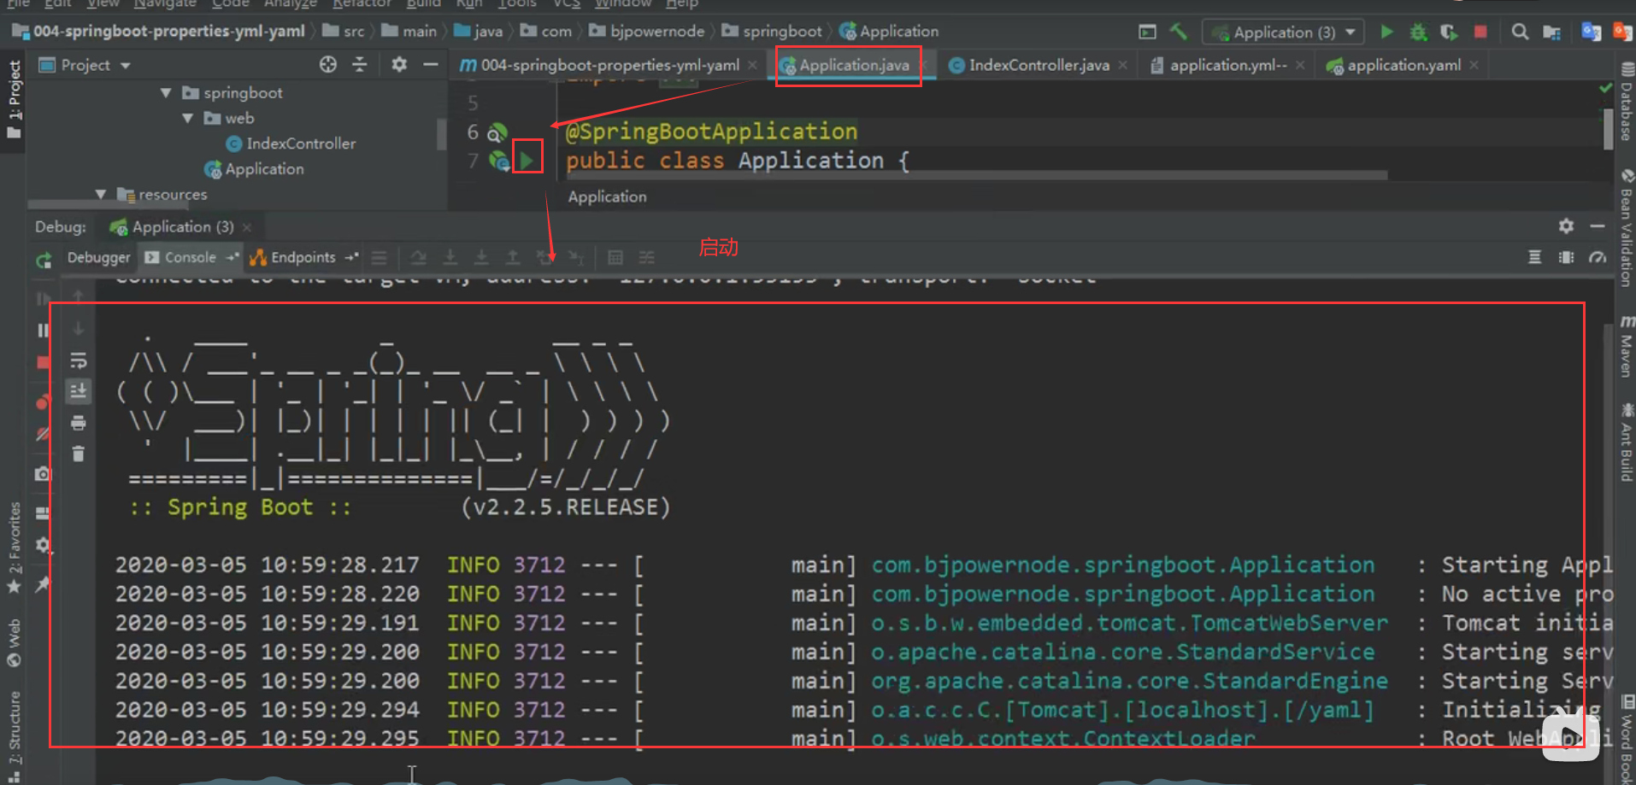Viewport: 1636px width, 785px height.
Task: Switch to the Endpoints tab
Action: point(303,257)
